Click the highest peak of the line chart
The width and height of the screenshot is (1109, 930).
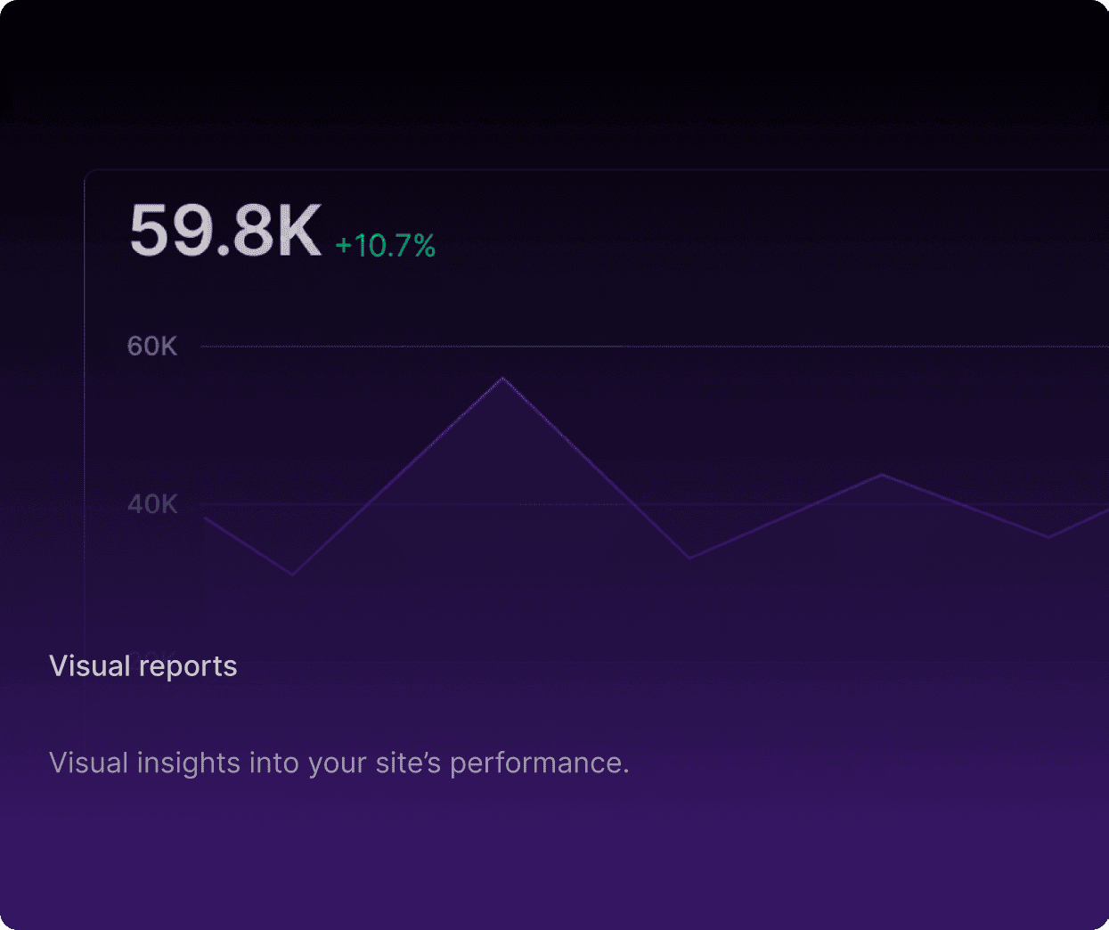[502, 379]
